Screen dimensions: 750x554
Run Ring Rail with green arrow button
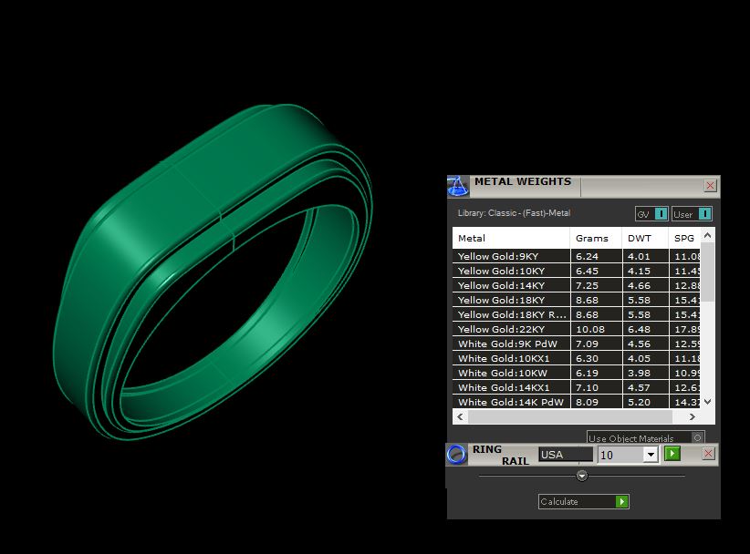click(x=672, y=453)
